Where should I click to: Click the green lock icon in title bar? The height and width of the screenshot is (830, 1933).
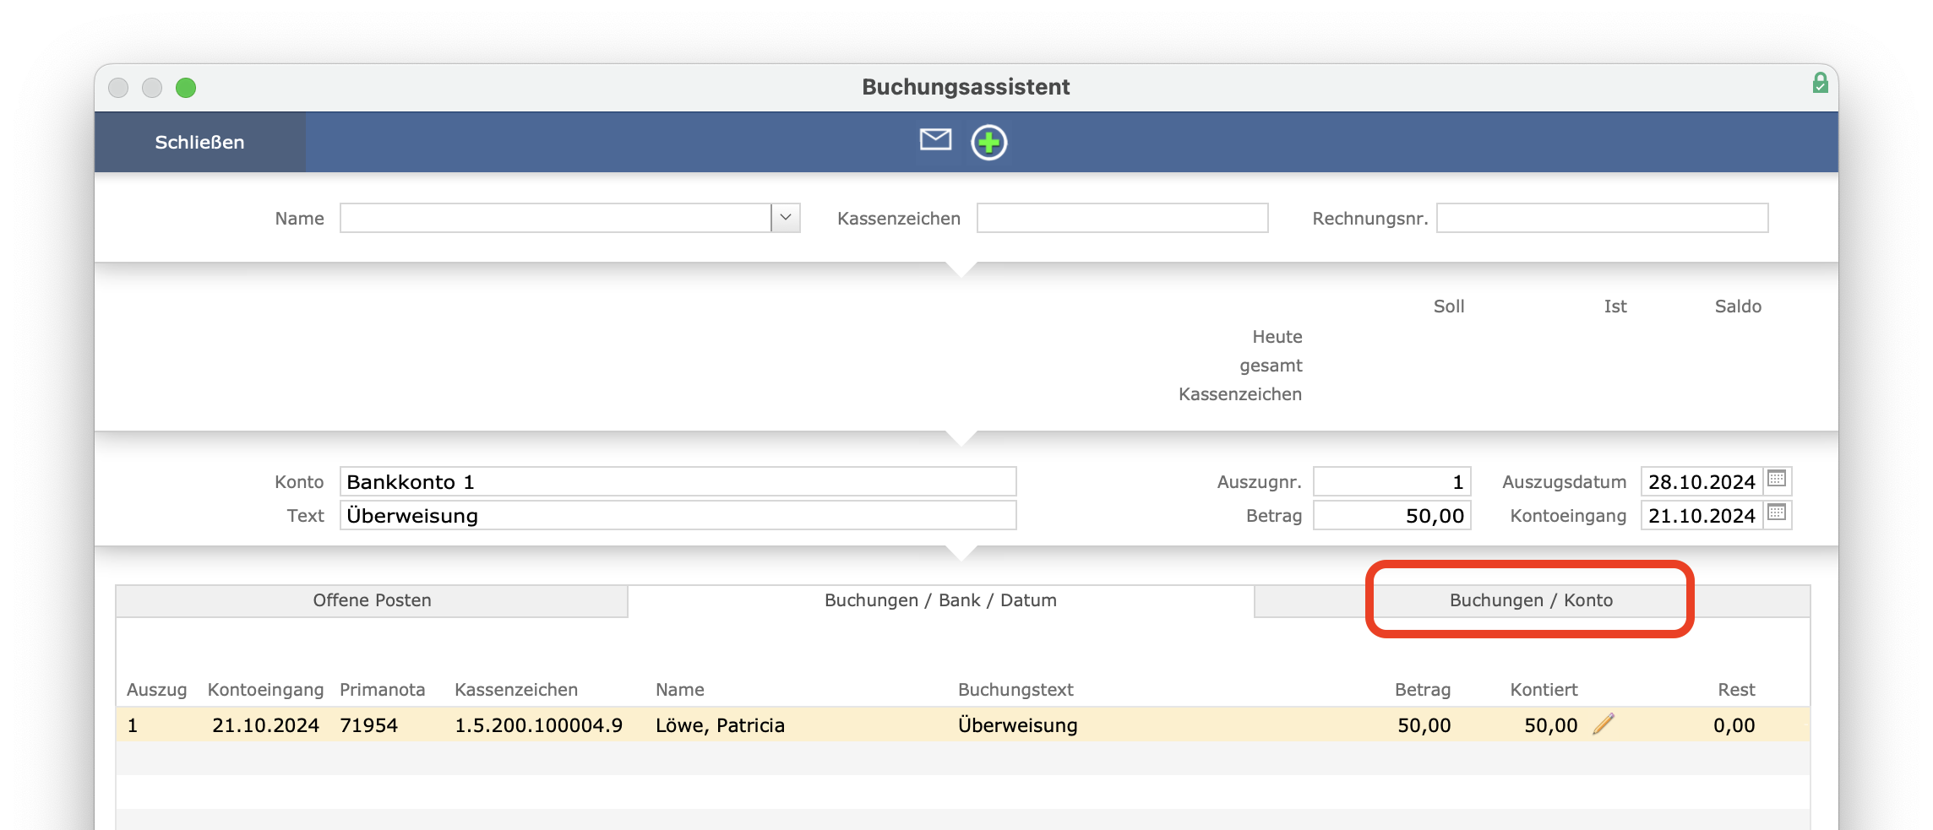[x=1820, y=83]
